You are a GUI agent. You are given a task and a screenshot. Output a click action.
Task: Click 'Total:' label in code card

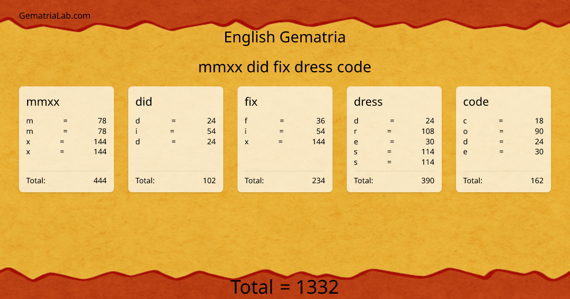click(x=473, y=180)
